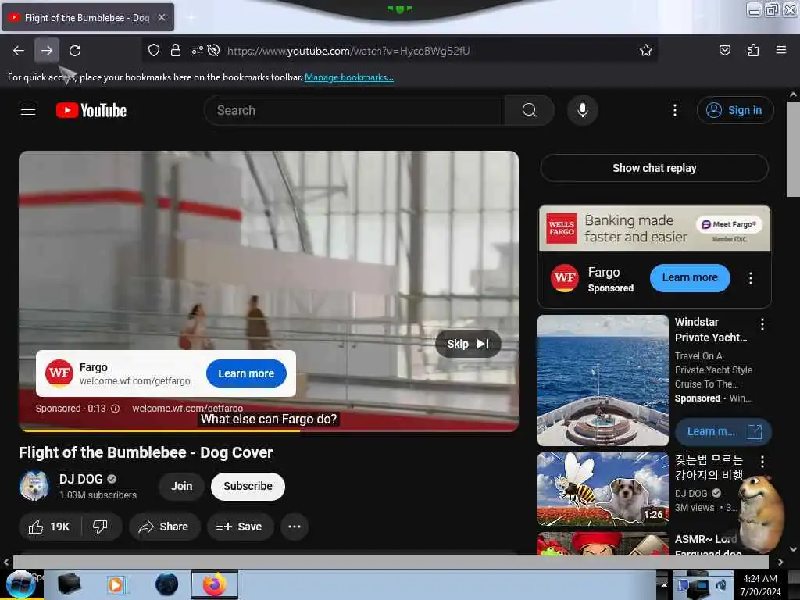Share the video
Screen dimensions: 800x600
coord(164,527)
